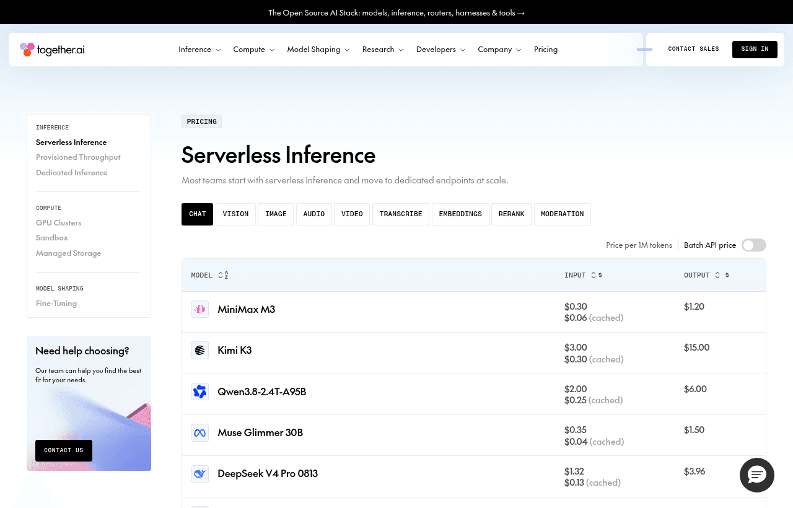Click the MiniMax M3 model name
The height and width of the screenshot is (508, 793).
pyautogui.click(x=247, y=309)
